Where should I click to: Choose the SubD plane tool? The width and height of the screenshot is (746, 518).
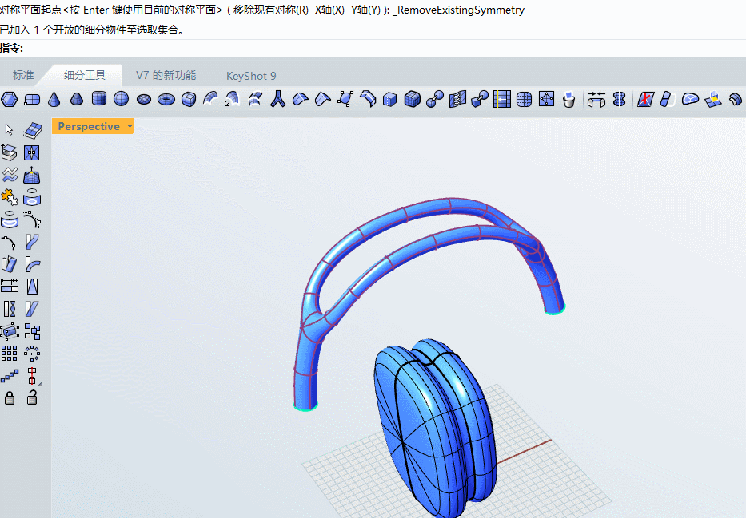pos(32,99)
